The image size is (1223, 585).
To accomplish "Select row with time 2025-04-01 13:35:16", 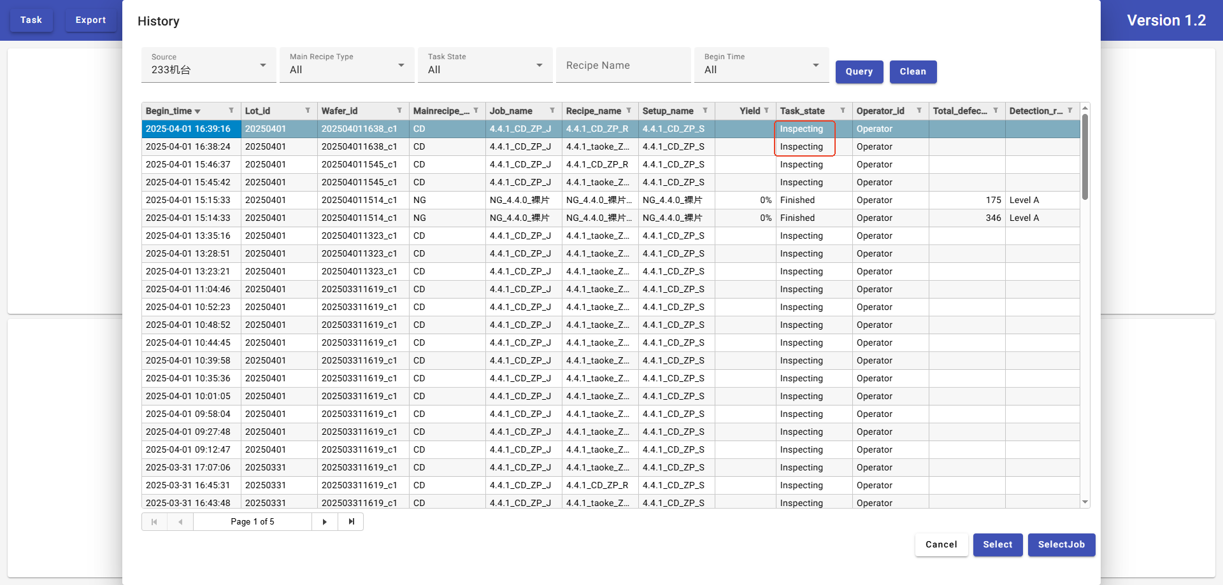I will coord(611,236).
